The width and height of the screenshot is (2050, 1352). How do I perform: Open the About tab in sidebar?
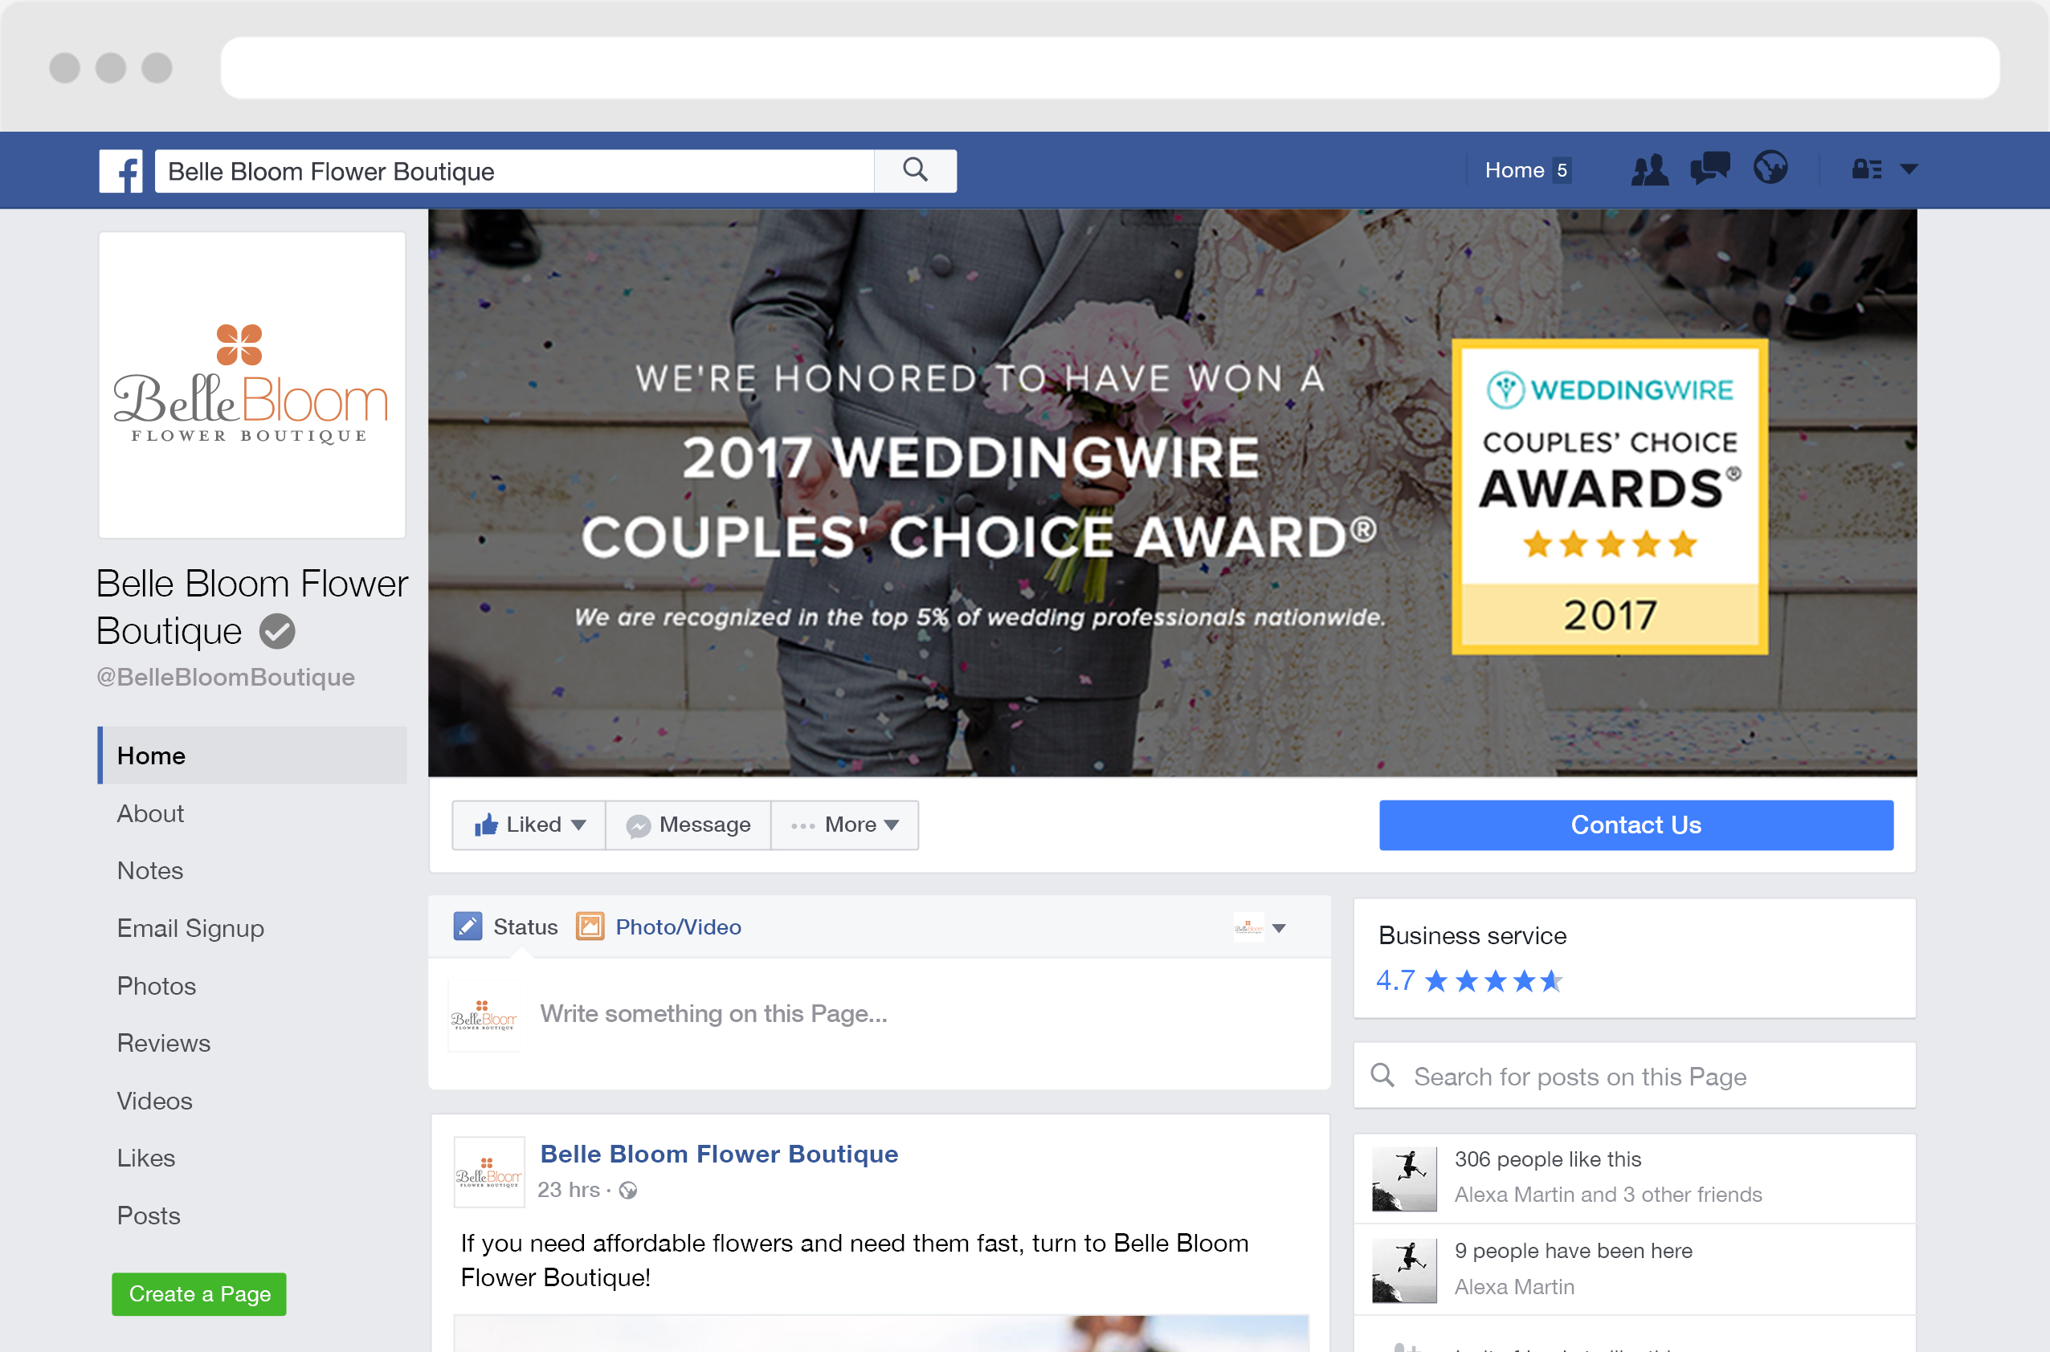(x=150, y=813)
